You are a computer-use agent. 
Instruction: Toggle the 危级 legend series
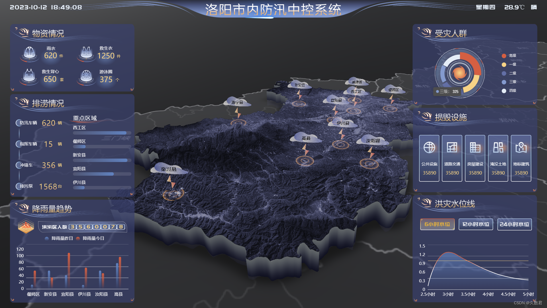[509, 56]
